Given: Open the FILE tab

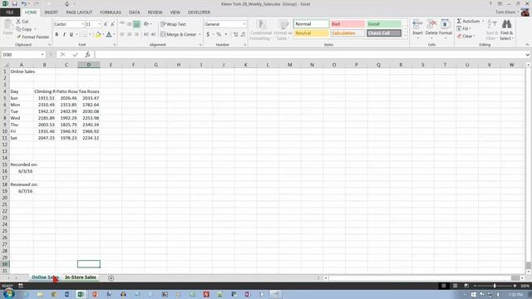Looking at the screenshot, I should tap(10, 12).
